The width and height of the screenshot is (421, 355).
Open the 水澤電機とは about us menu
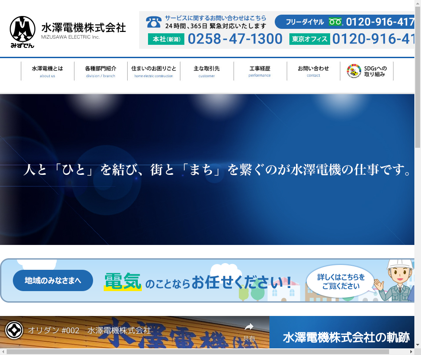coord(47,71)
